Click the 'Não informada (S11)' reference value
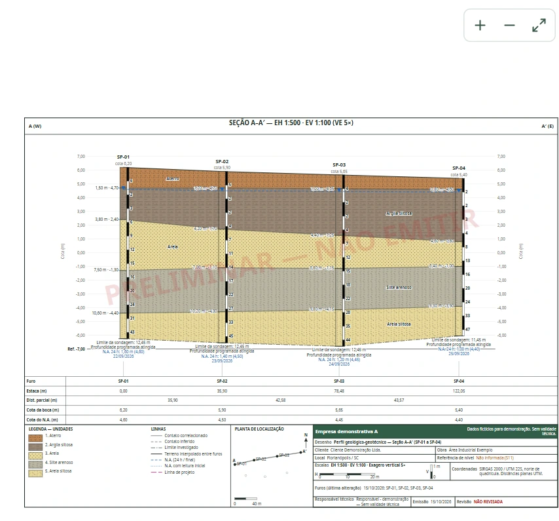This screenshot has height=521, width=559. tap(496, 458)
